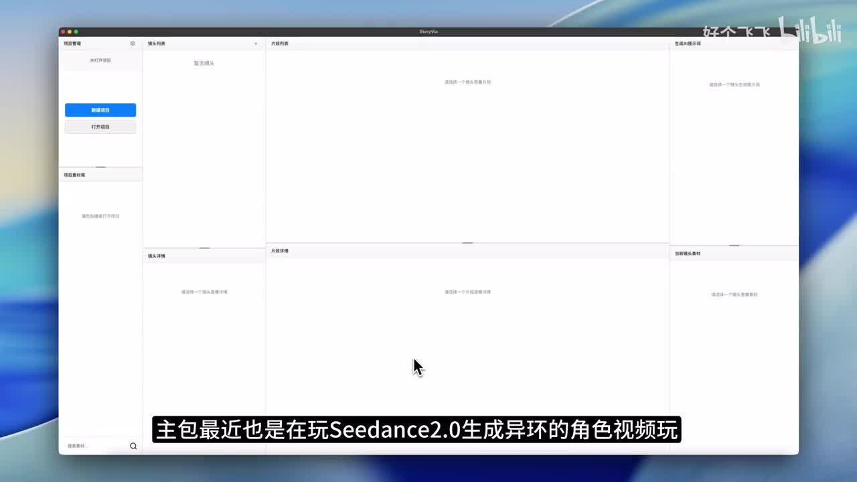This screenshot has width=857, height=482.
Task: Select the 生成AI提示词 panel header
Action: pyautogui.click(x=688, y=44)
